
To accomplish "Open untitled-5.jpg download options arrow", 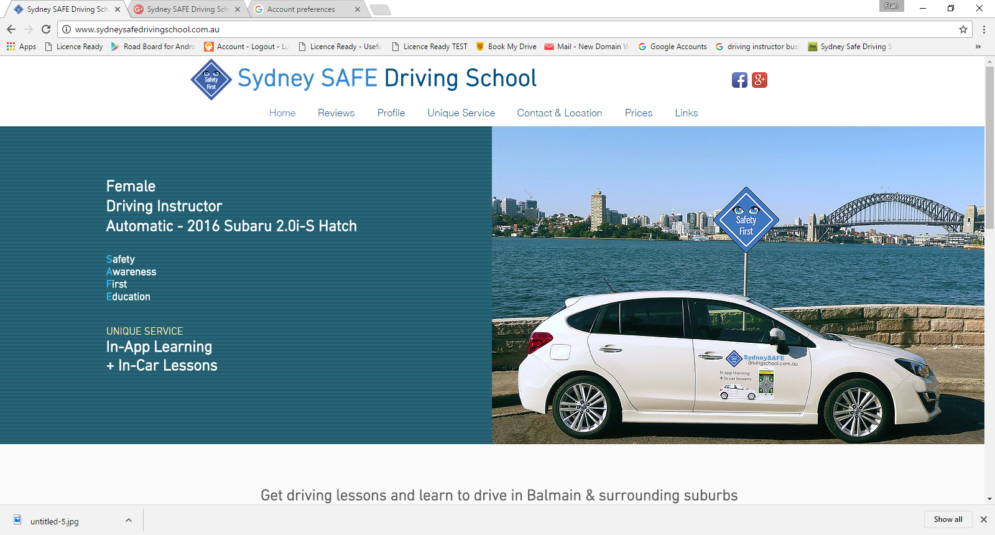I will 129,520.
